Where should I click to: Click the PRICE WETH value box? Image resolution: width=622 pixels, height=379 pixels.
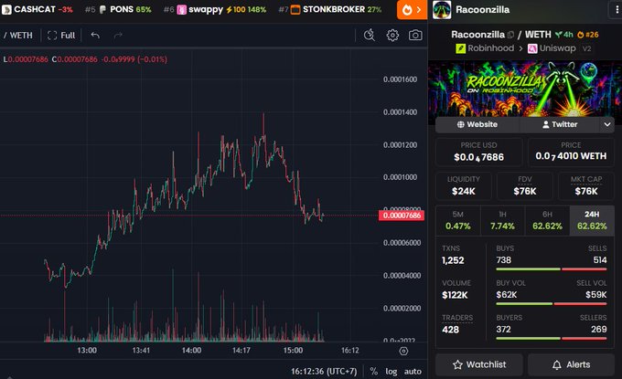571,153
